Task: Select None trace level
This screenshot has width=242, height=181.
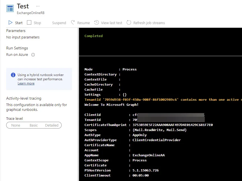Action: pyautogui.click(x=16, y=125)
